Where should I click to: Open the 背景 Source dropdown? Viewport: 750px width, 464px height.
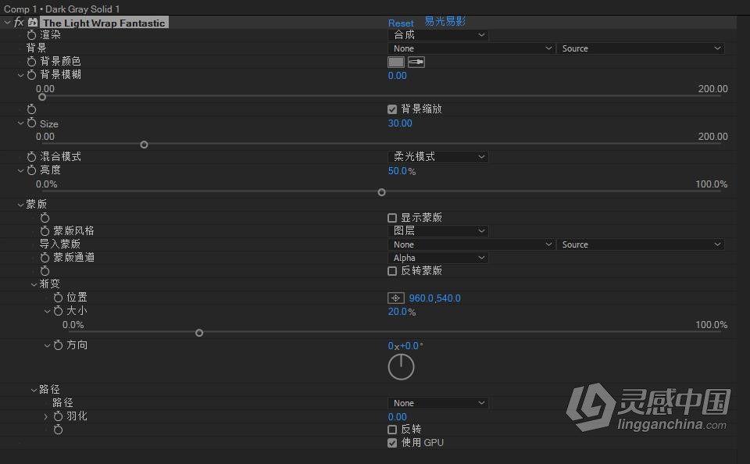click(x=641, y=48)
